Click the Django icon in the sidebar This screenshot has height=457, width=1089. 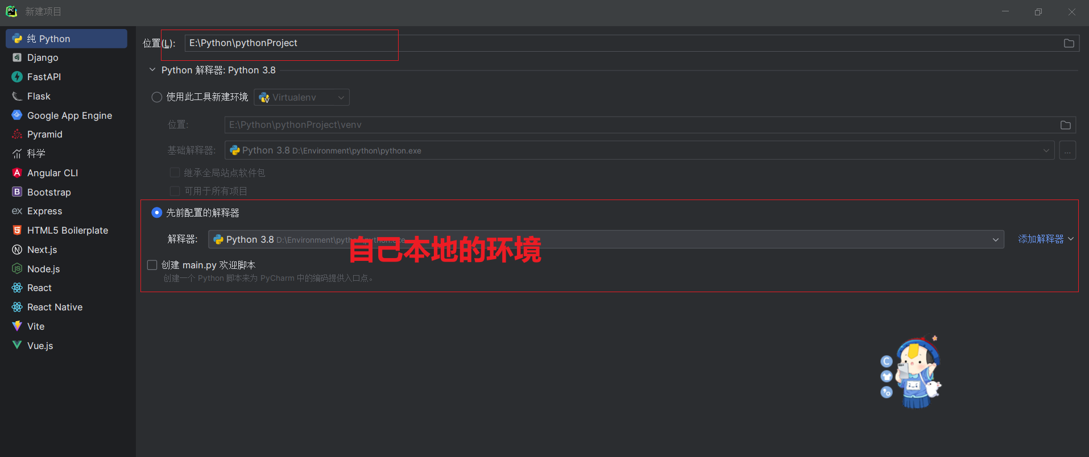17,57
